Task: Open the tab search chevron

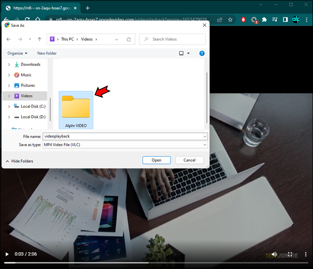Action: tap(261, 4)
